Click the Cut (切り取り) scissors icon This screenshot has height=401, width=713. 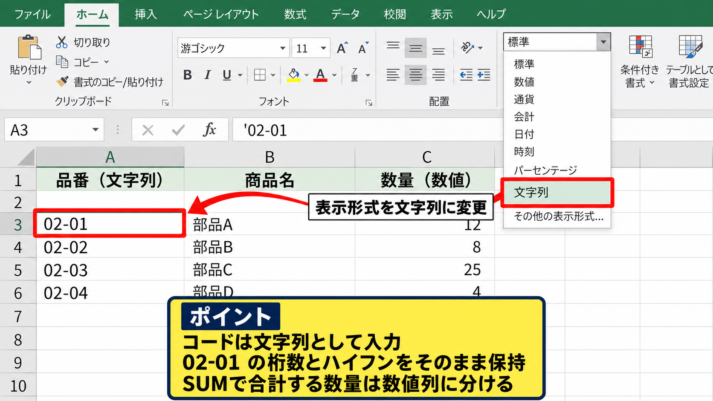point(62,42)
